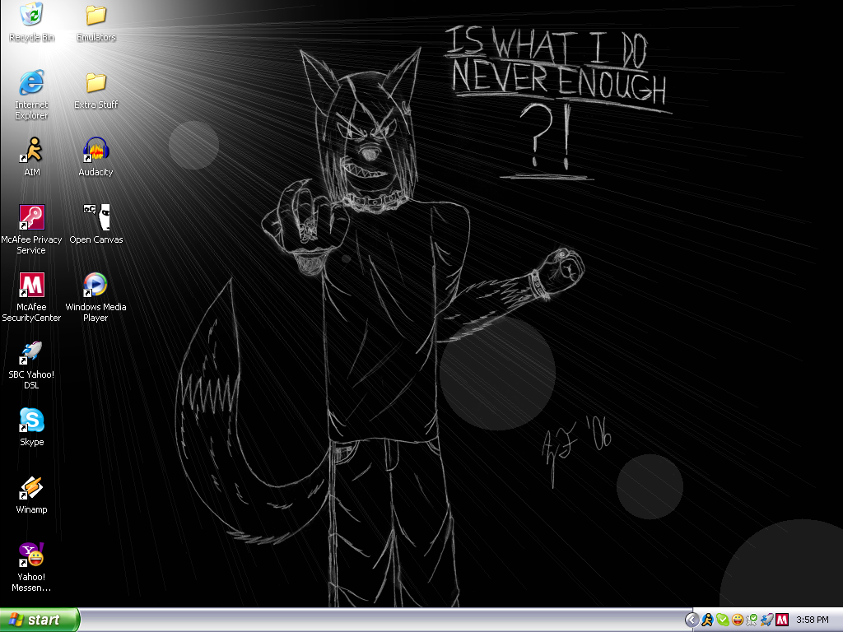
Task: Click the green Skype tray icon
Action: 723,620
